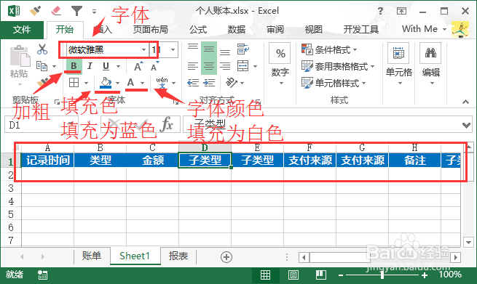Click the Merge and Center icon
The image size is (477, 284).
click(243, 66)
